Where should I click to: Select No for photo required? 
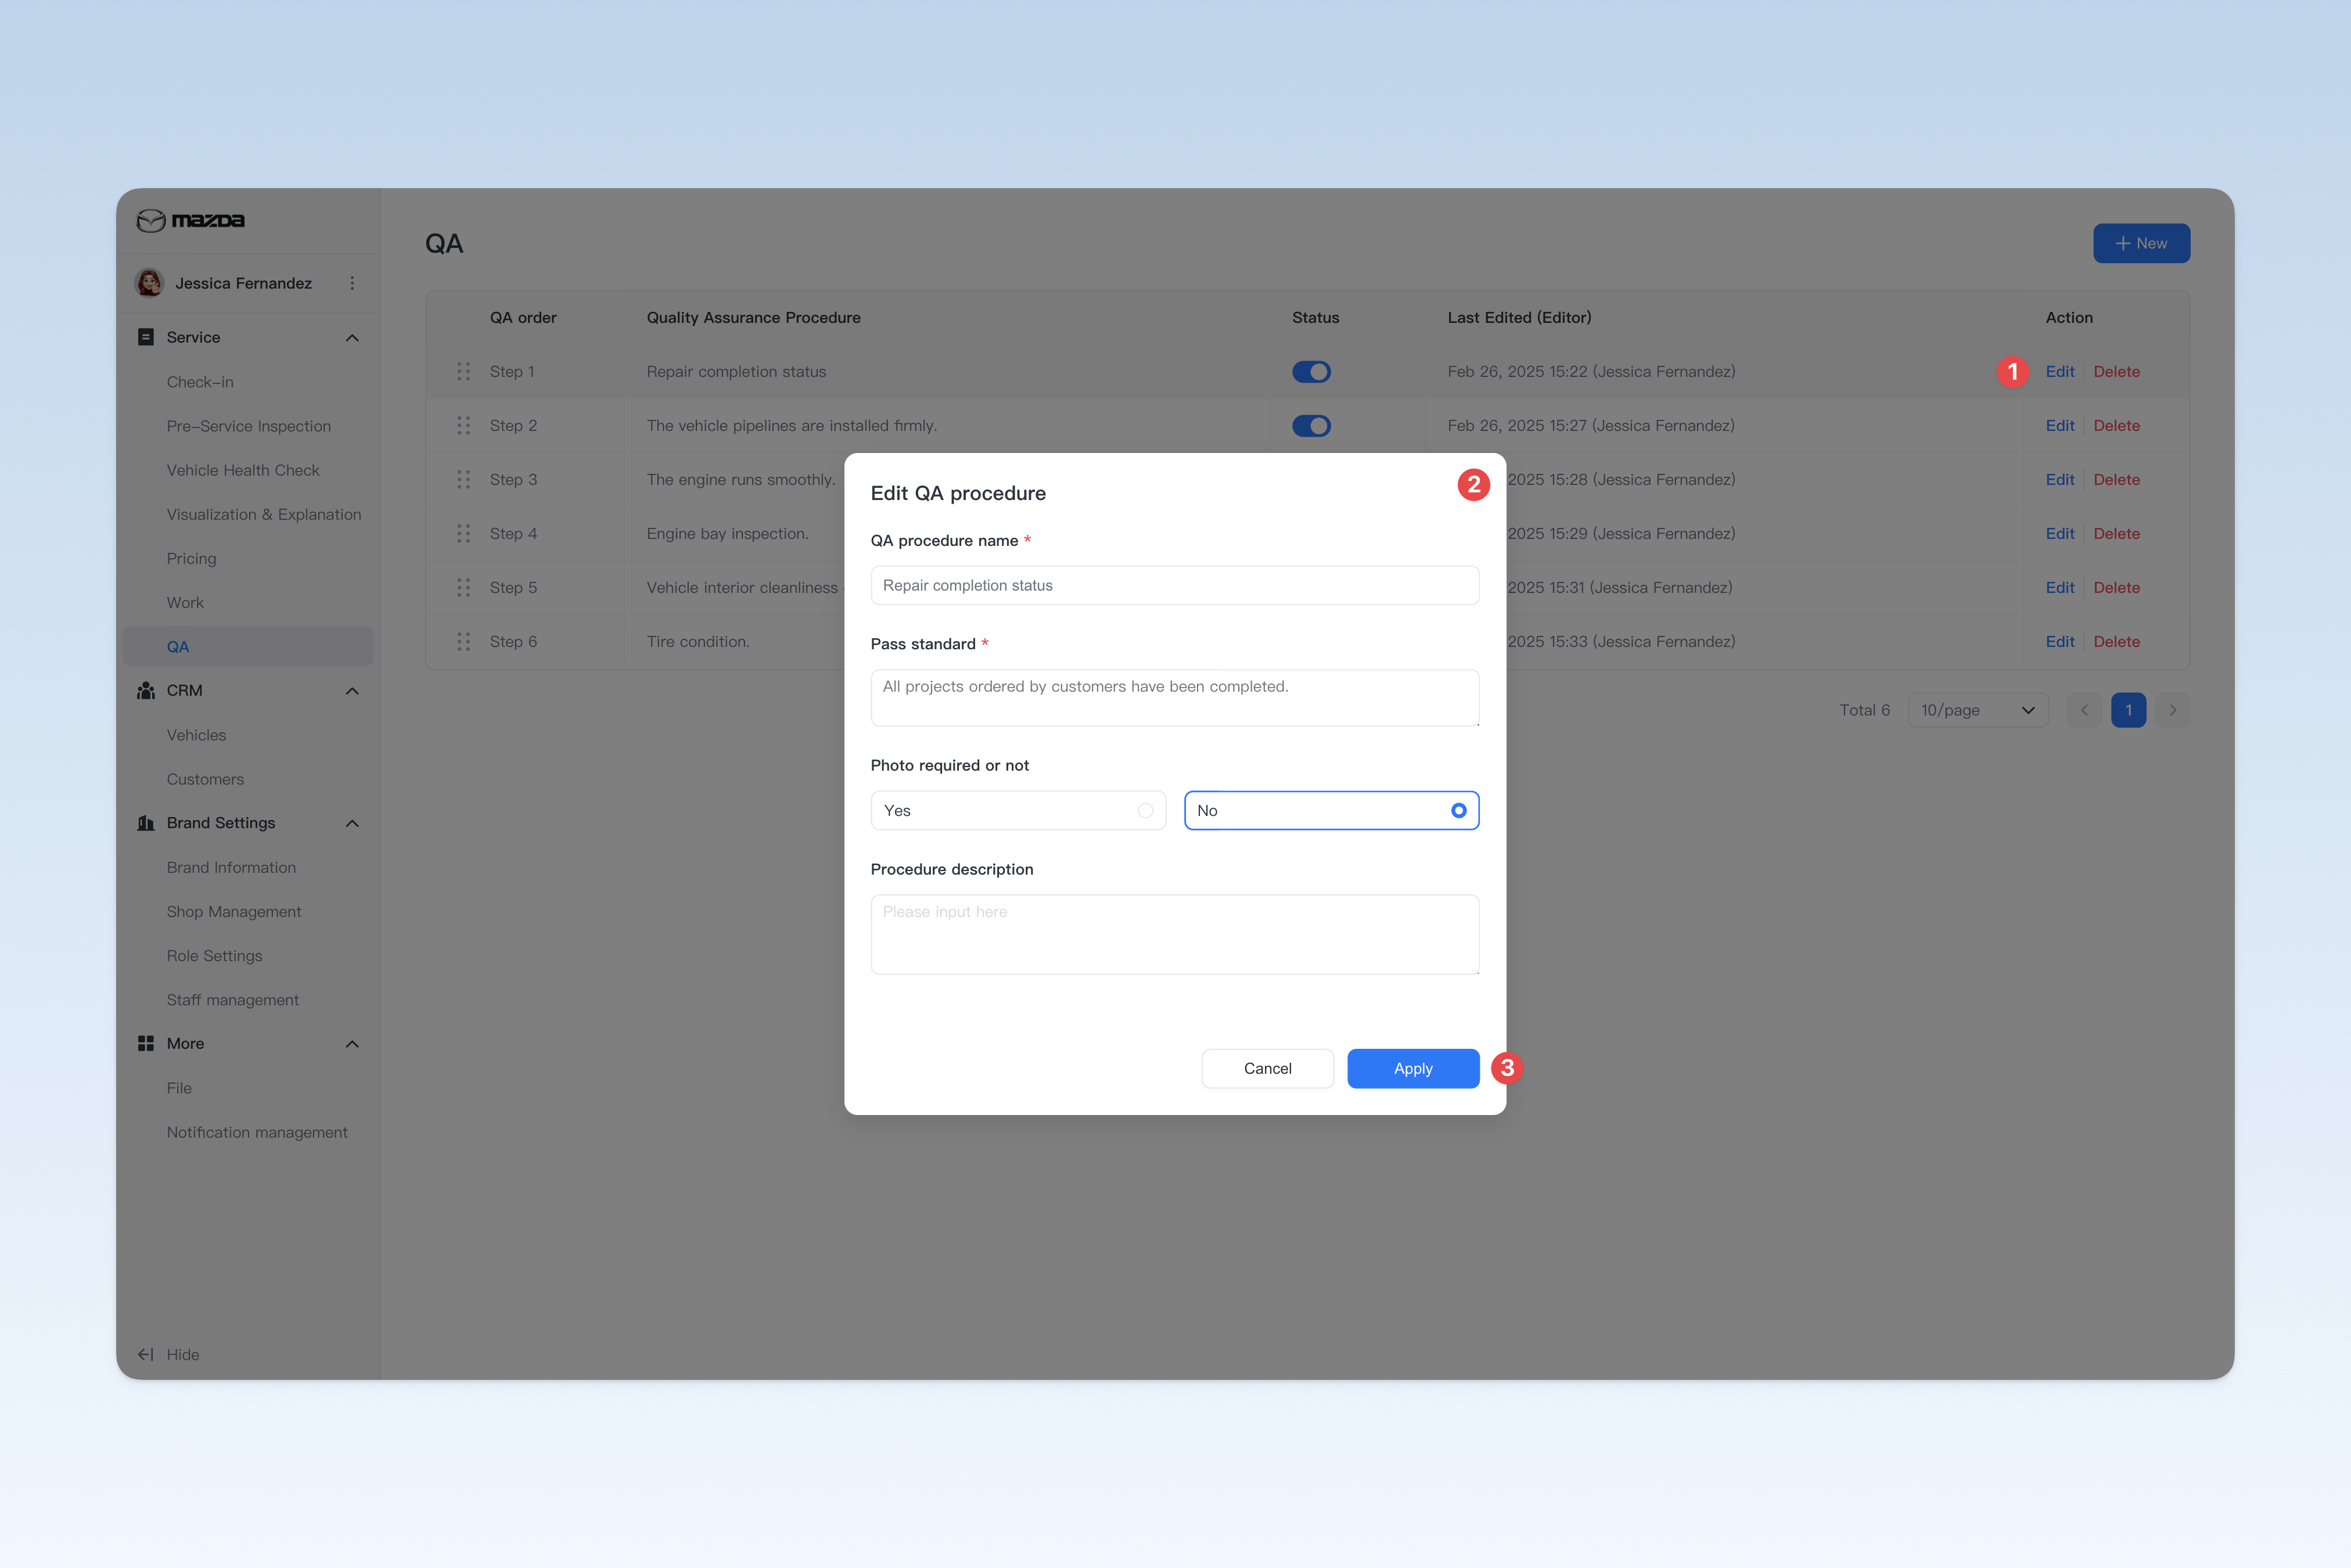[1331, 811]
